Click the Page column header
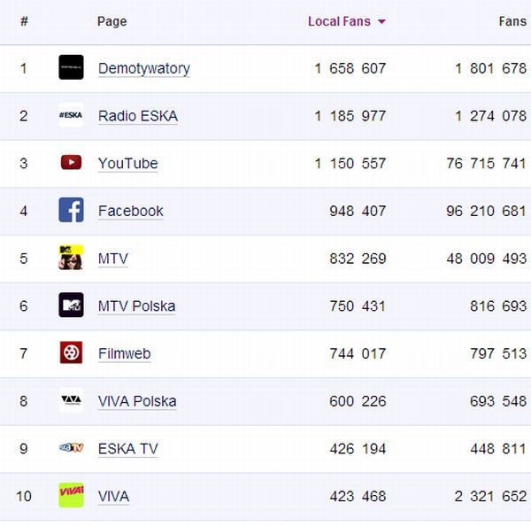531x526 pixels. pos(112,21)
